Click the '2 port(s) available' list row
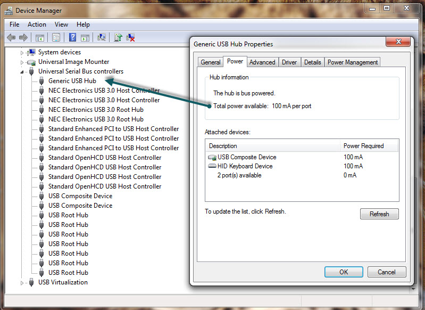The height and width of the screenshot is (310, 425). [302, 175]
